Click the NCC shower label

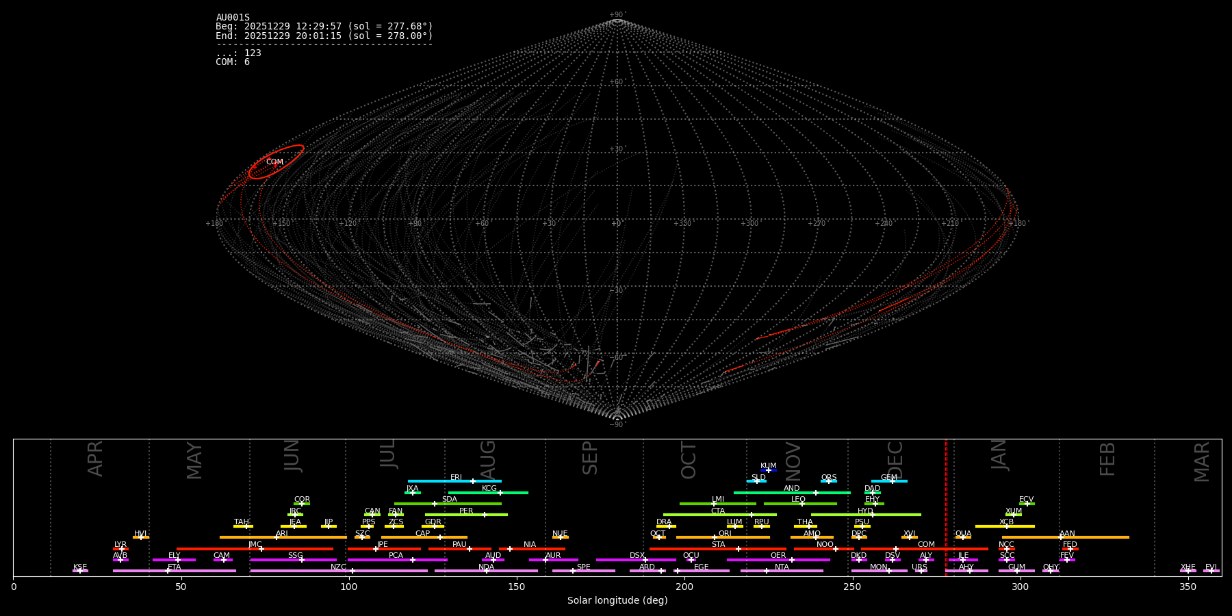(x=1006, y=545)
